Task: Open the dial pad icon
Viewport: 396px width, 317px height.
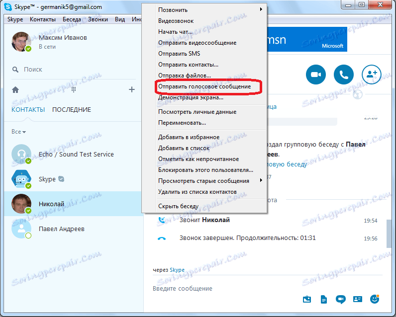Action: coord(74,89)
